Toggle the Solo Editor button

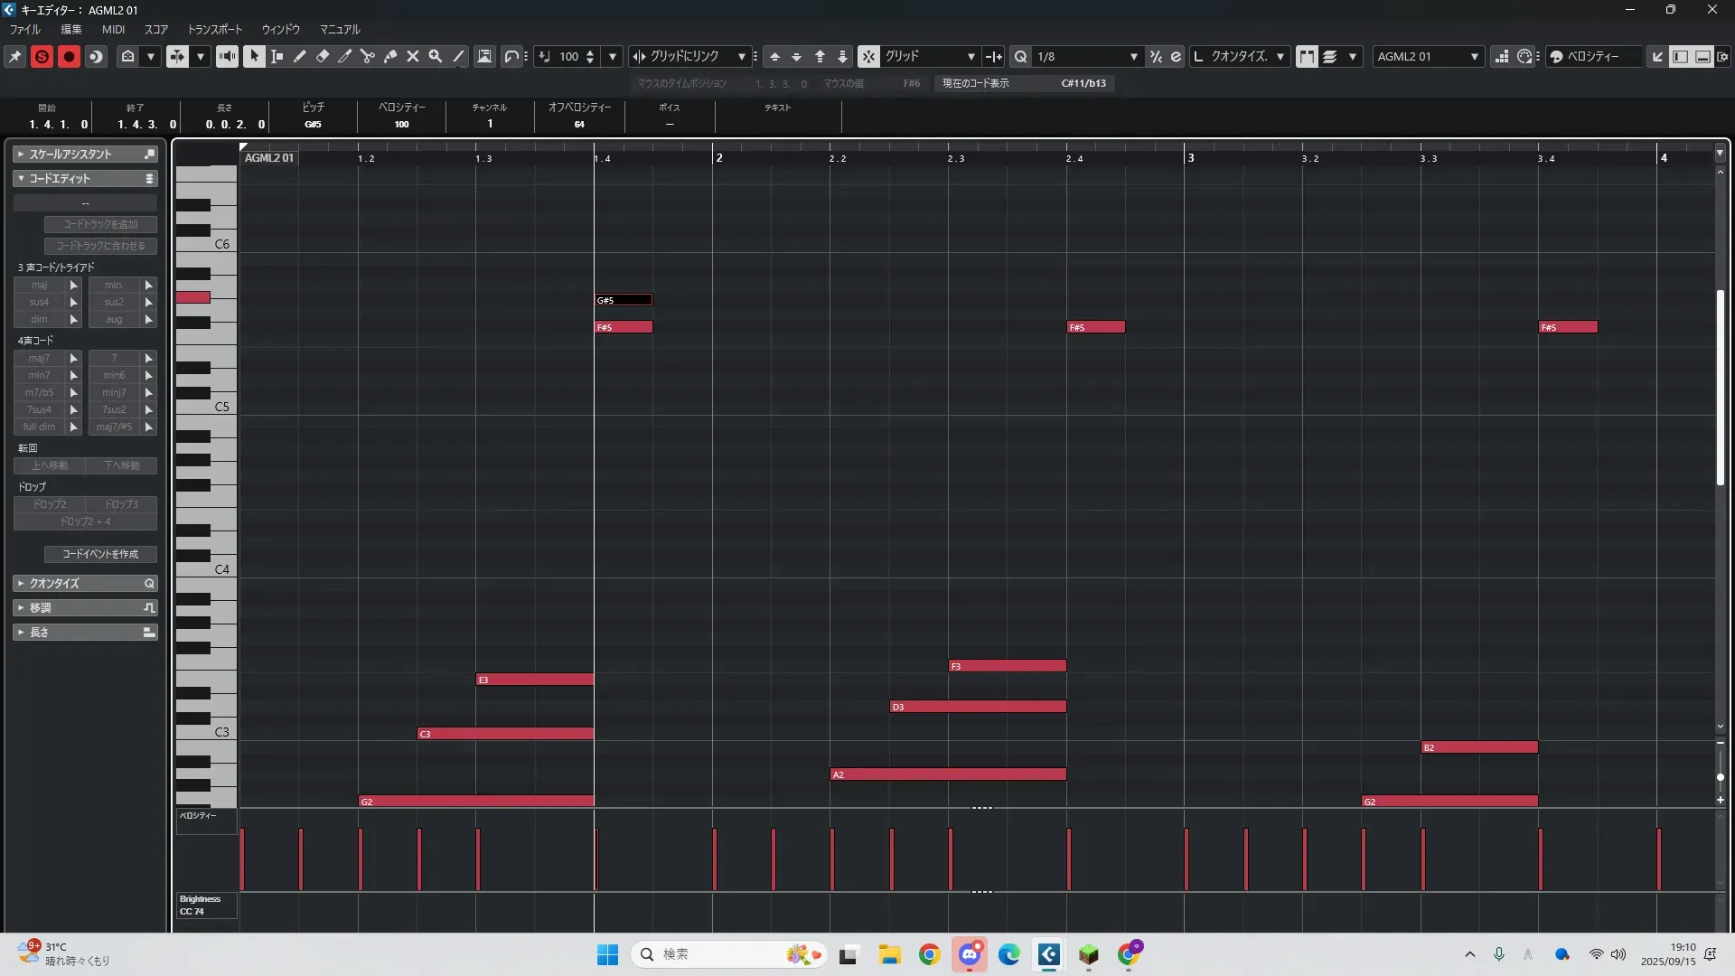42,56
